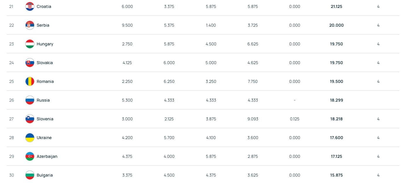Image resolution: width=405 pixels, height=183 pixels.
Task: Open the Croatia country link
Action: pyautogui.click(x=44, y=6)
